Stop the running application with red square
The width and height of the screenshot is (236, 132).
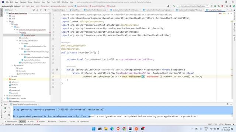coord(222,6)
